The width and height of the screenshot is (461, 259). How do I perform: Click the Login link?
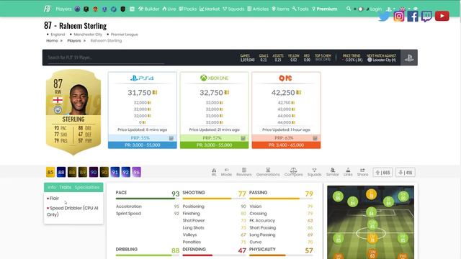point(376,9)
